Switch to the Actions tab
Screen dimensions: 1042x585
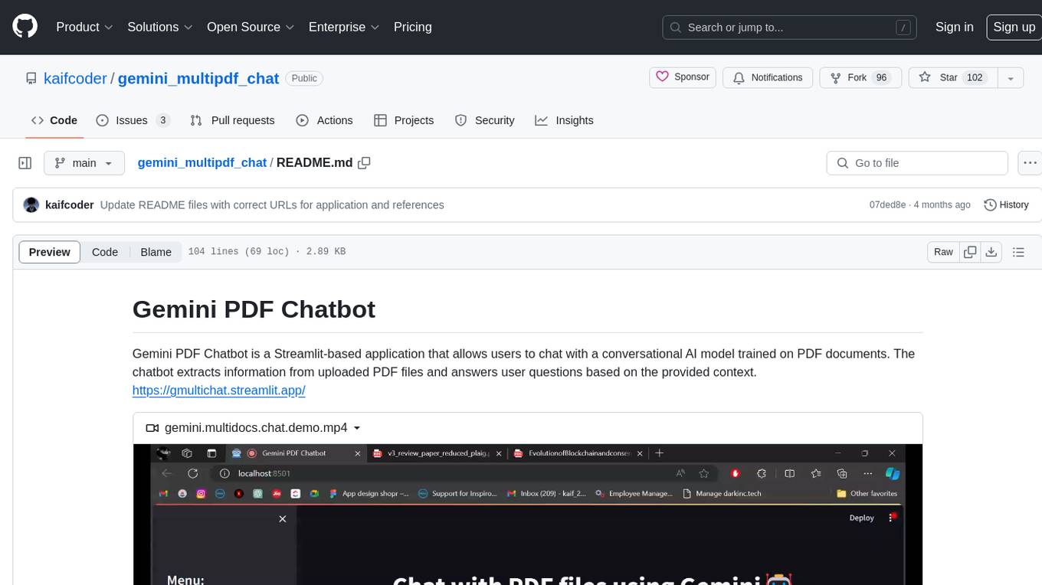[x=324, y=120]
